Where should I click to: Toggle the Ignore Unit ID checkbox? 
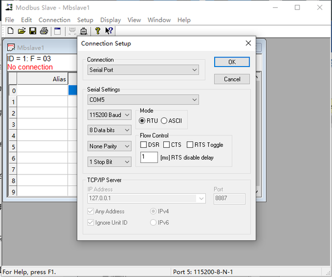(91, 223)
